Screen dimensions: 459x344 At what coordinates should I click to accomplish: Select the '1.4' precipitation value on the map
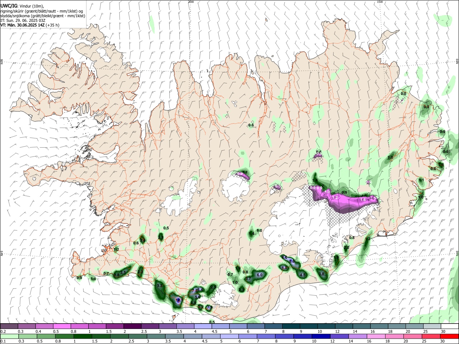[251, 233]
